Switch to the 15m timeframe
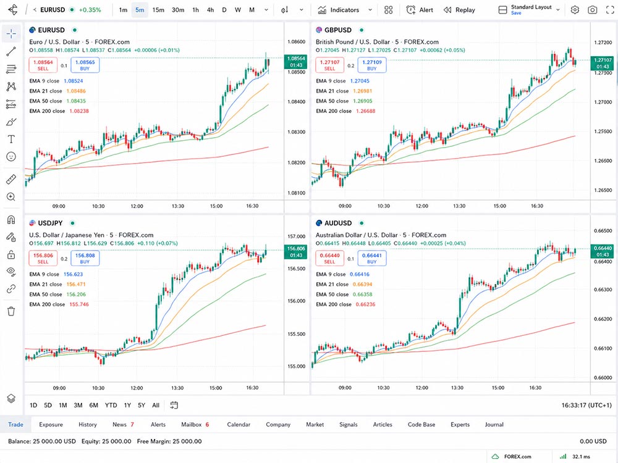The height and width of the screenshot is (463, 618). pos(158,10)
